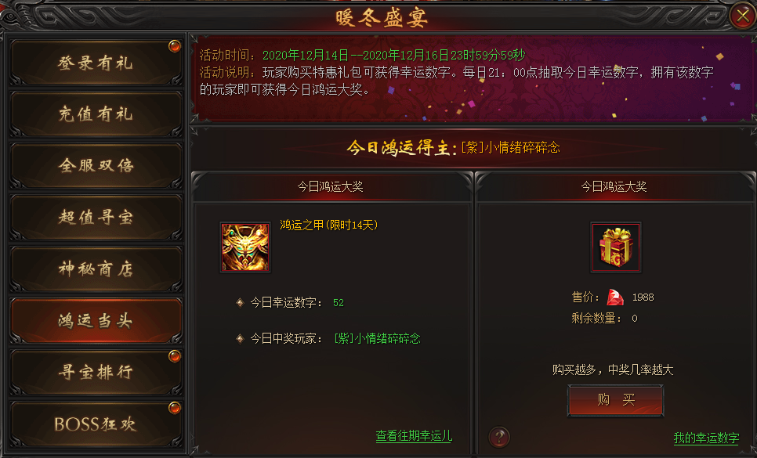Select the 鸿运当头 tab
Image resolution: width=757 pixels, height=458 pixels.
[96, 321]
